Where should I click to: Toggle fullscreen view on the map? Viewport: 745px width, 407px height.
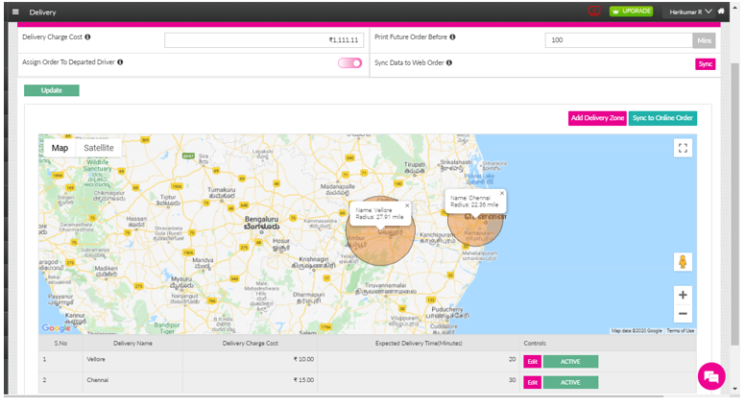point(683,148)
